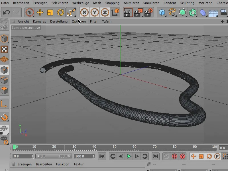228x171 pixels.
Task: Toggle the locked workplane icon
Action: 4,130
